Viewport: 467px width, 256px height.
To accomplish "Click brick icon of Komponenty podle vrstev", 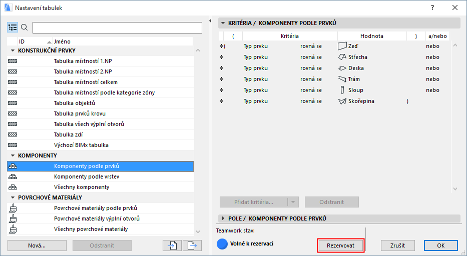I will [x=13, y=176].
